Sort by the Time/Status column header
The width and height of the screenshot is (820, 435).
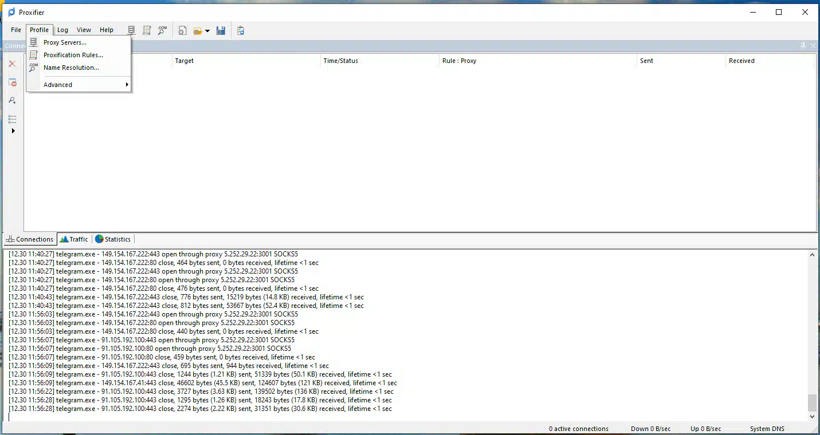[x=379, y=61]
